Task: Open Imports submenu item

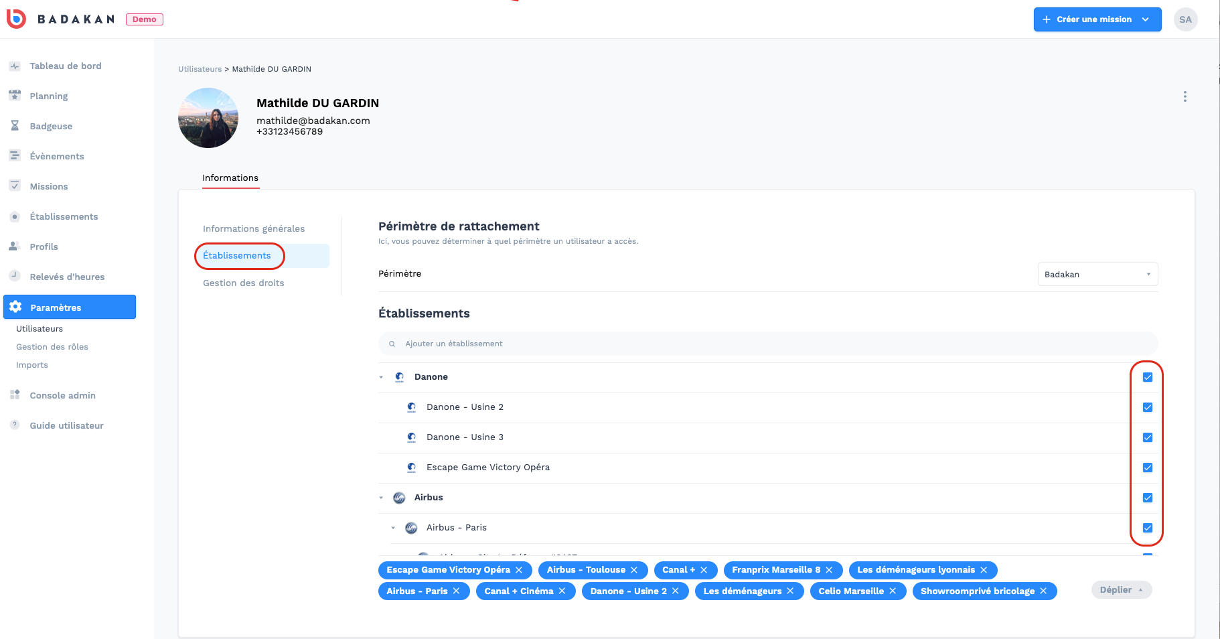Action: (x=32, y=365)
